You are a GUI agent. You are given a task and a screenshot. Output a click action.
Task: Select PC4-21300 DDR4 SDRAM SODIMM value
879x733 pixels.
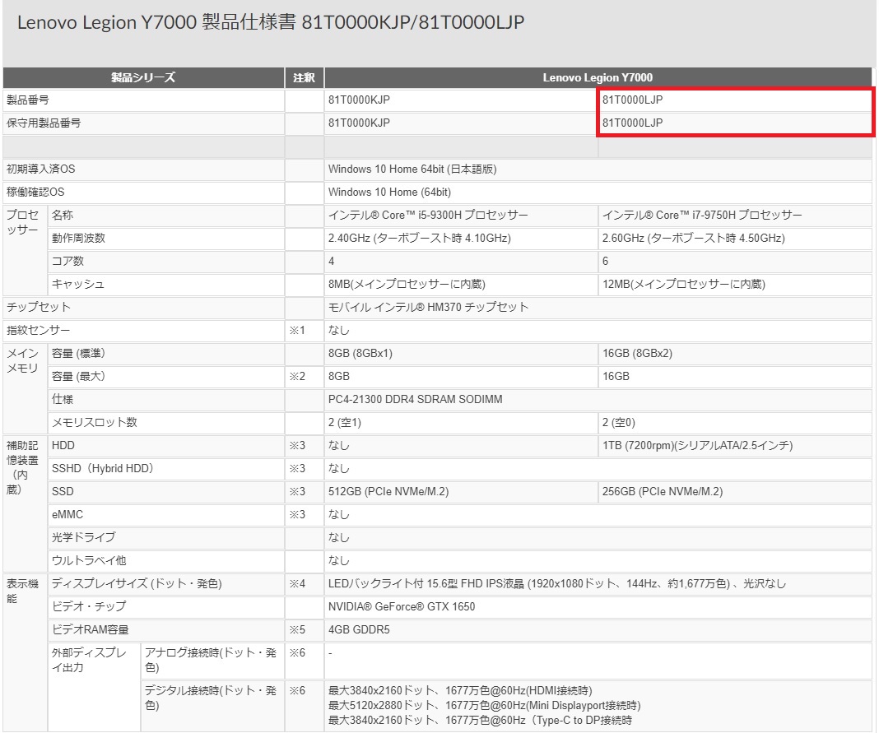416,399
